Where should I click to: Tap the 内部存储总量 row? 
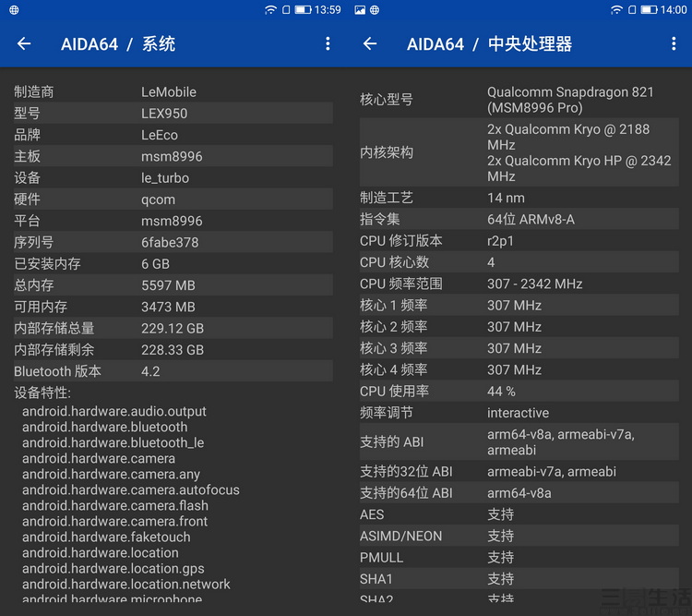[x=172, y=328]
